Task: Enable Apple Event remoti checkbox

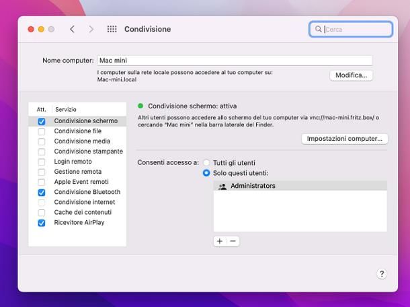Action: click(41, 182)
